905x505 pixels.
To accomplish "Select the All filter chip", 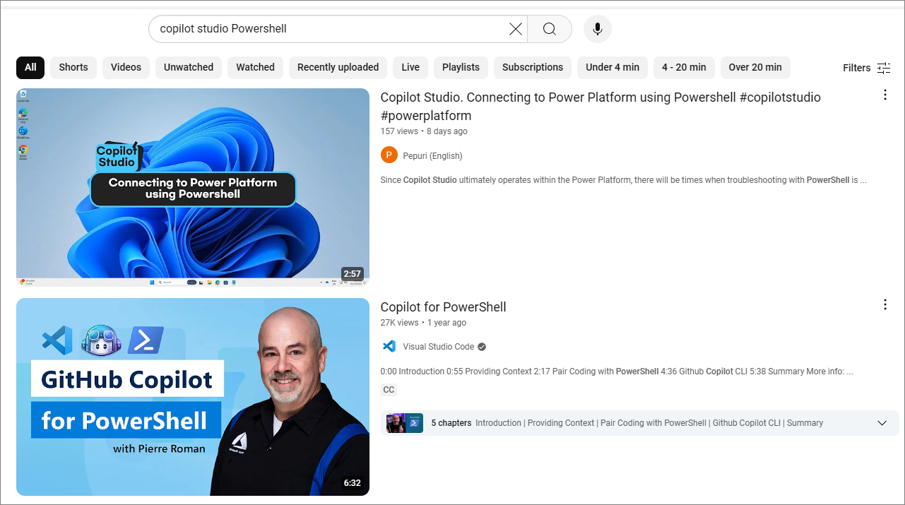I will click(x=30, y=67).
